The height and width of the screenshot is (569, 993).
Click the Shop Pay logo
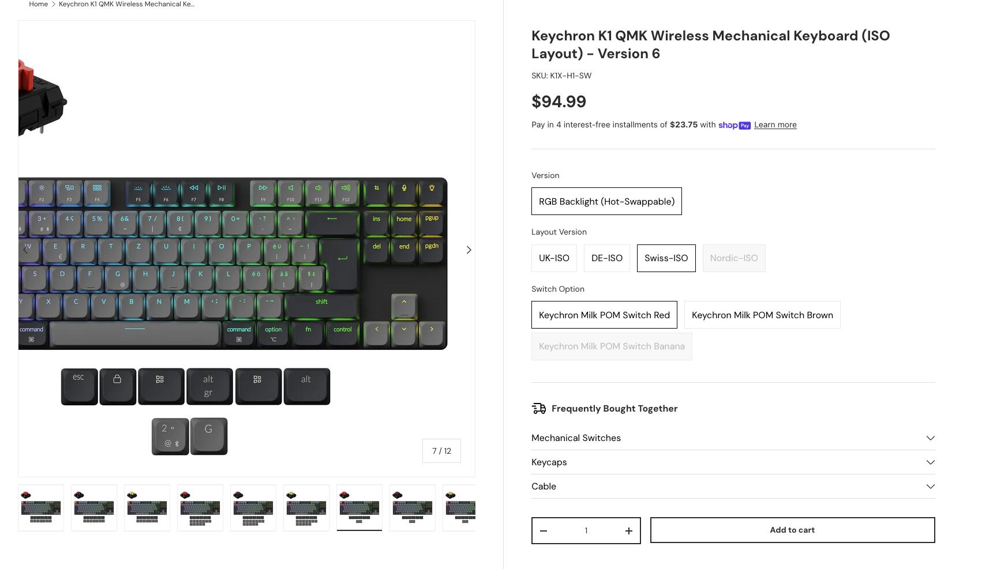(734, 125)
